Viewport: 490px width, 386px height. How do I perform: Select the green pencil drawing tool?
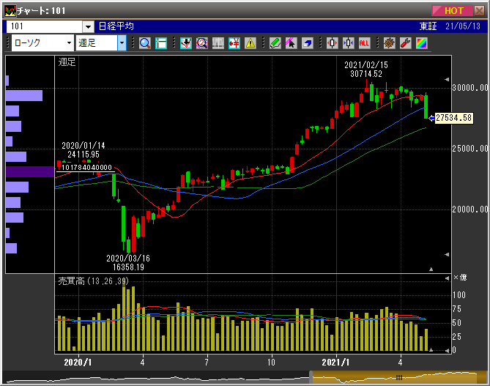(275, 43)
